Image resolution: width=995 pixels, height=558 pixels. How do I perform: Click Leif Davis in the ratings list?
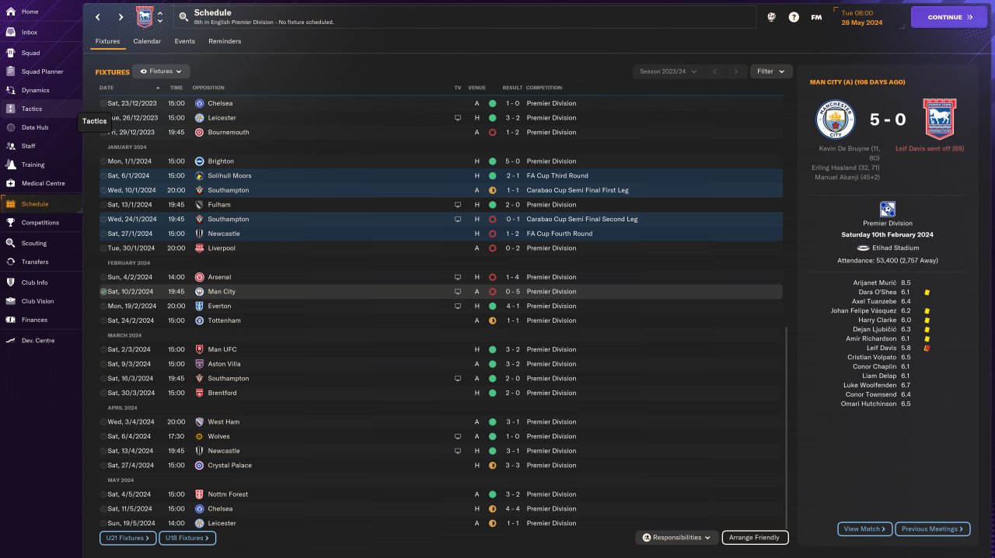(x=881, y=348)
